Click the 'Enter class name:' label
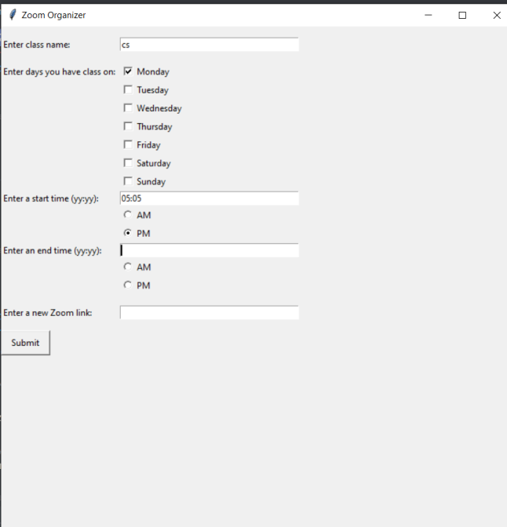 pyautogui.click(x=37, y=45)
